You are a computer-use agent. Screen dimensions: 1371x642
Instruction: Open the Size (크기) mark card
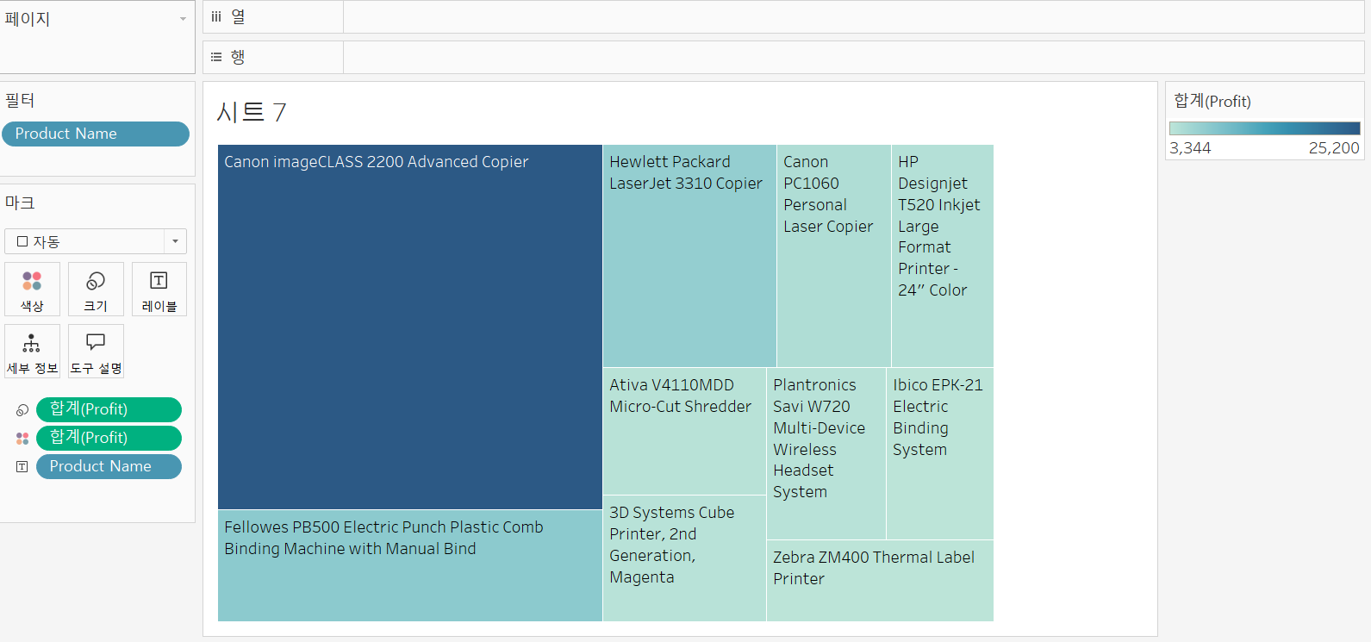(96, 290)
